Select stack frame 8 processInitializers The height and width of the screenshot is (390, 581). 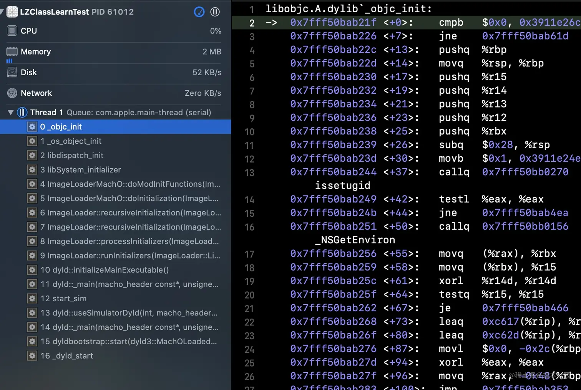tap(115, 241)
